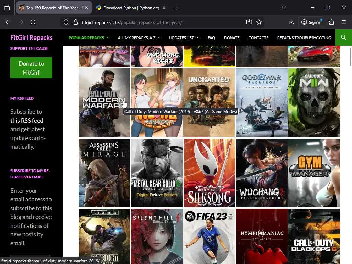Click the FitGirl Repacks site title

coord(31,37)
